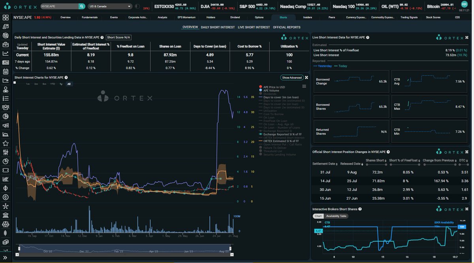
Task: Open the calendar icon in sidebar
Action: (x=6, y=71)
